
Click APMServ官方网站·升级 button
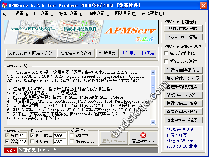[31, 53]
